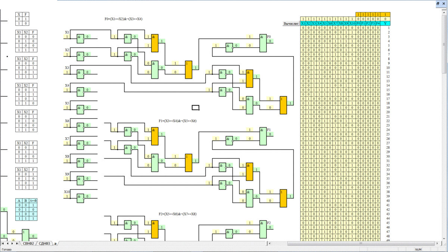Select the X5 column header in truth table
The height and width of the screenshot is (252, 448).
pos(324,24)
